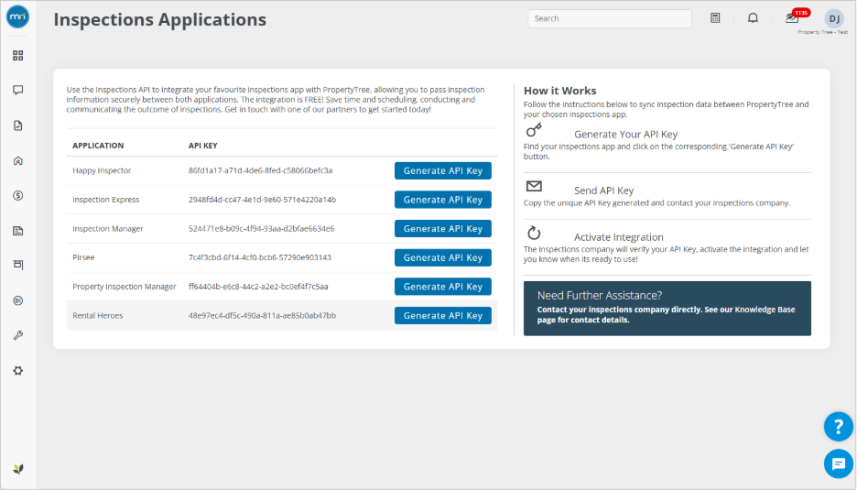The width and height of the screenshot is (857, 490).
Task: Click the Property Tree - Test account label
Action: pos(822,32)
